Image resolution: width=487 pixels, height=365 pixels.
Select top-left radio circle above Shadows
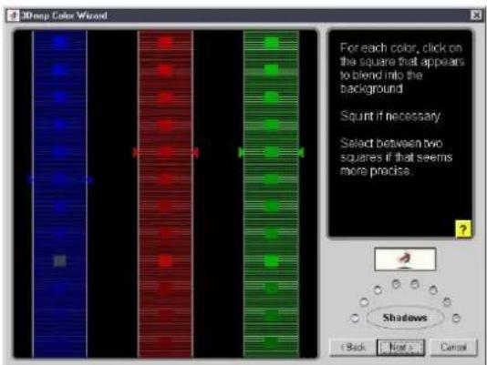(x=396, y=284)
